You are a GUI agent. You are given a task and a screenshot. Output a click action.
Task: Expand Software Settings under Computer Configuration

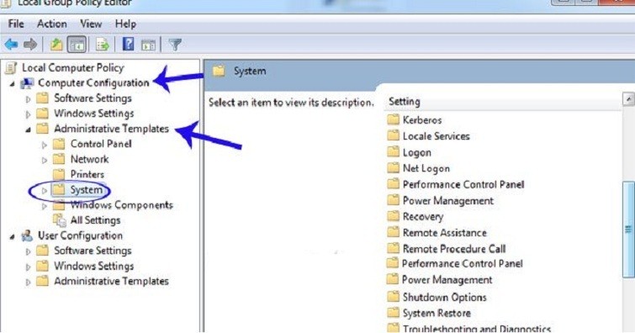coord(28,99)
